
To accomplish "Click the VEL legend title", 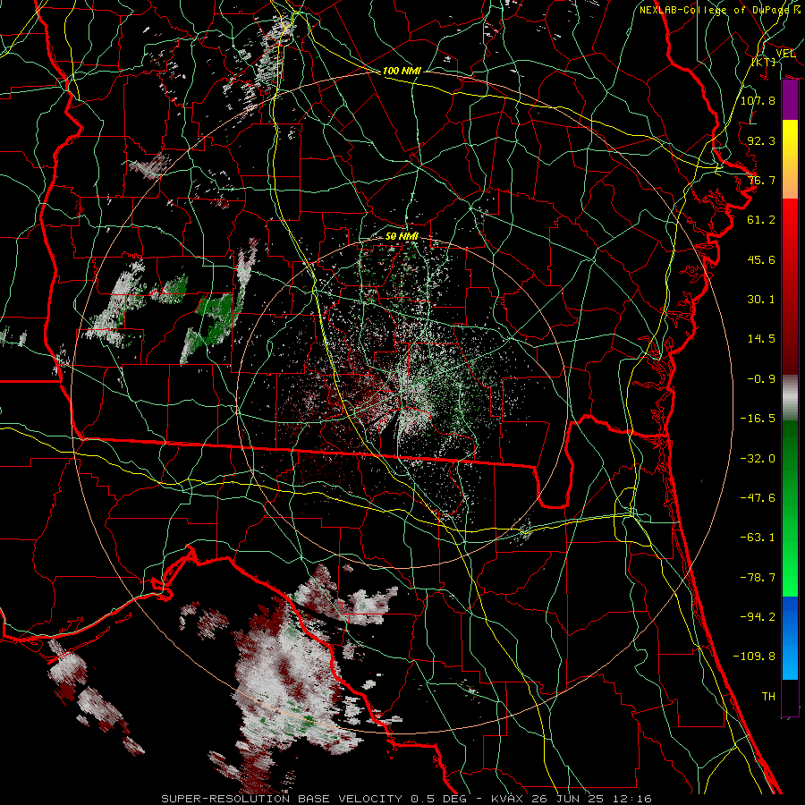I will pos(785,54).
